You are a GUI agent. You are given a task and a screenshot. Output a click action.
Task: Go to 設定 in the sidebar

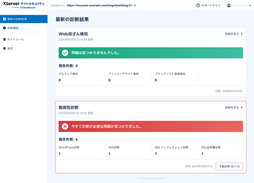click(x=10, y=48)
